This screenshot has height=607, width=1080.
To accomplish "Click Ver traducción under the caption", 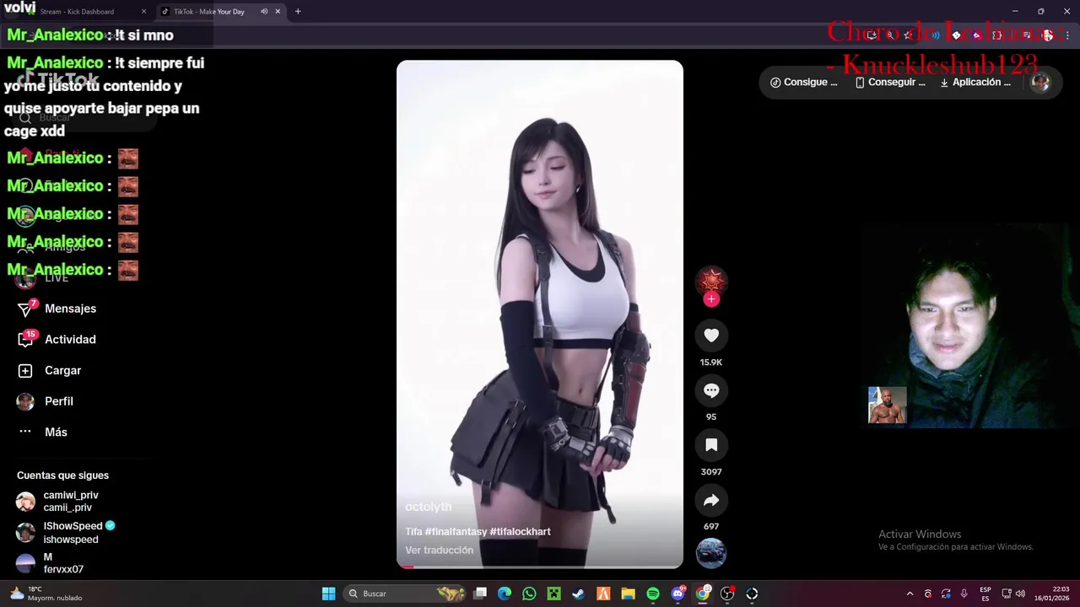I will [x=439, y=550].
